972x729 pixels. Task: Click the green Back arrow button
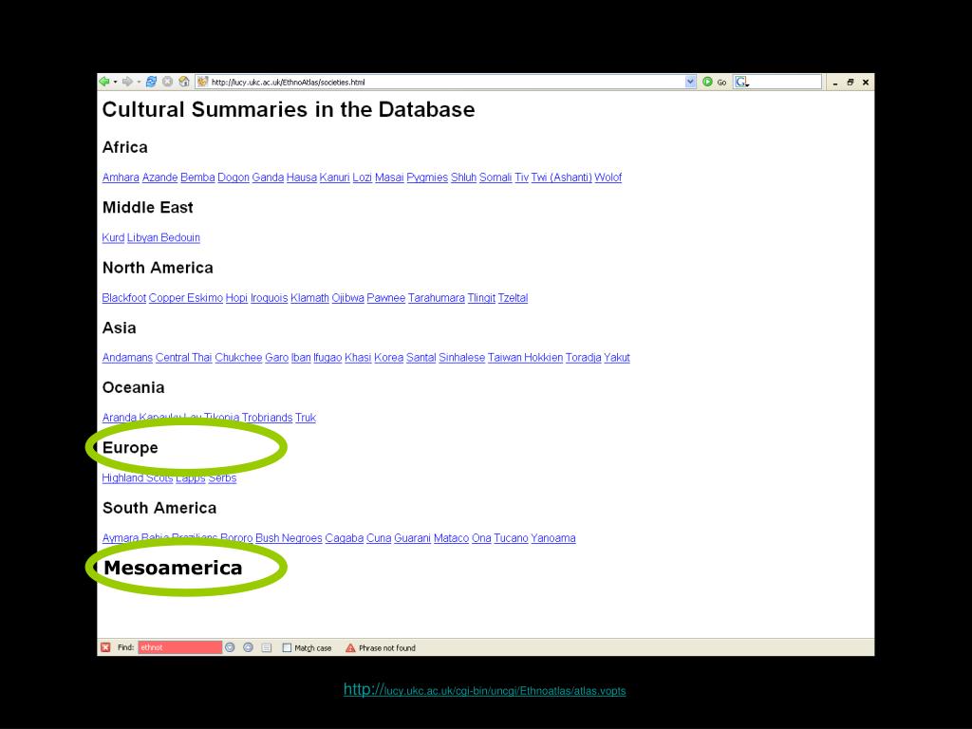point(104,82)
